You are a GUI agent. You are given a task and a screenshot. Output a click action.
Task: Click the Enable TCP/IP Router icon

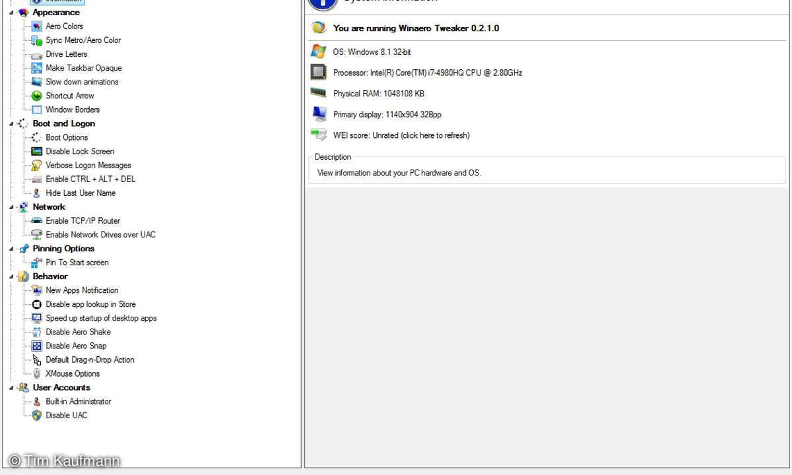(37, 220)
